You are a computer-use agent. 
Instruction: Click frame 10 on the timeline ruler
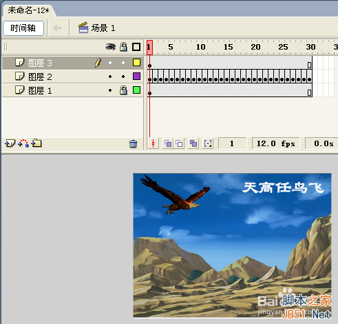(200, 47)
